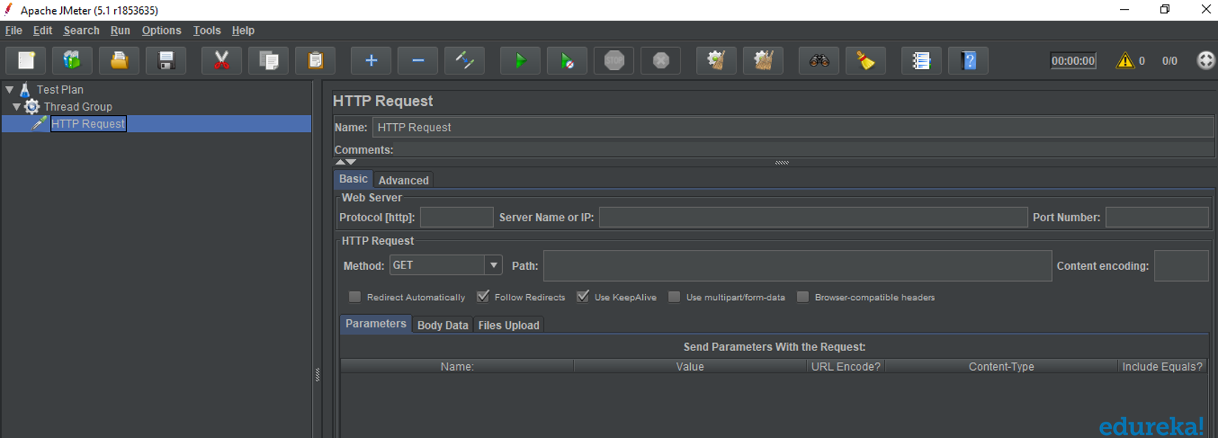Uncheck Use KeepAlive checkbox

582,296
